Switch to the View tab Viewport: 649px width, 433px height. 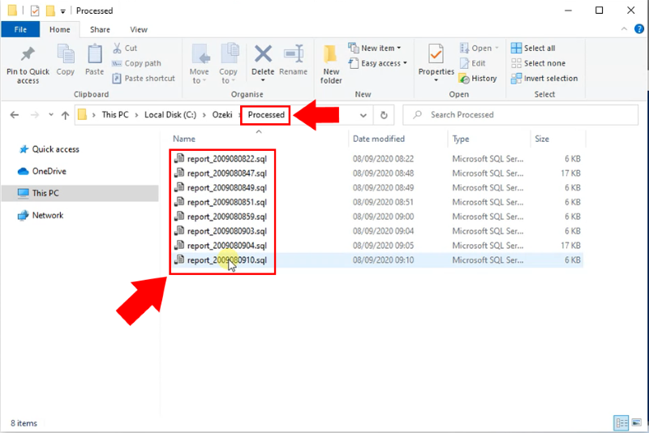(x=138, y=29)
